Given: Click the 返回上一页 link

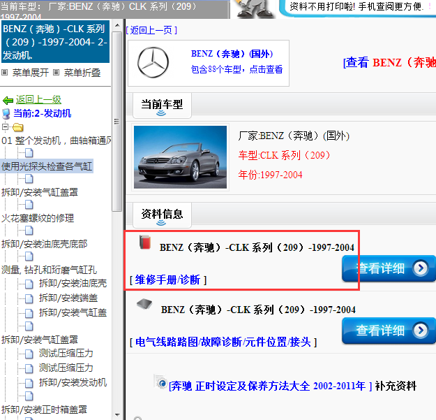Looking at the screenshot, I should (151, 30).
